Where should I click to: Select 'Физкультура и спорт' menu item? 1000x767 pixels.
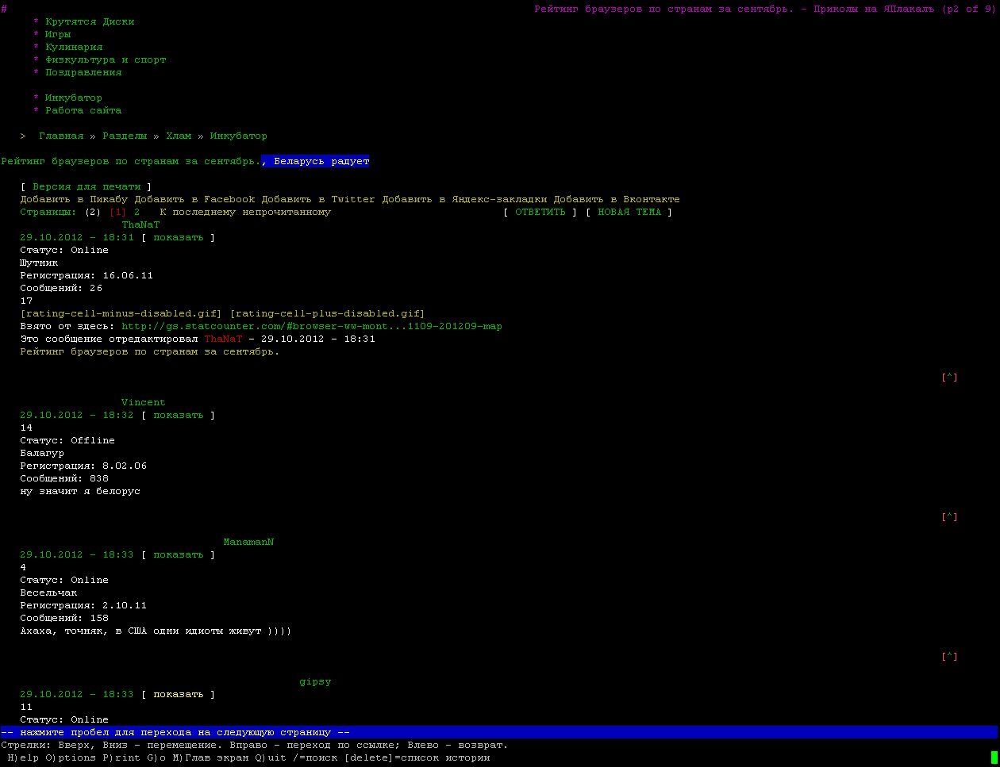[x=106, y=59]
